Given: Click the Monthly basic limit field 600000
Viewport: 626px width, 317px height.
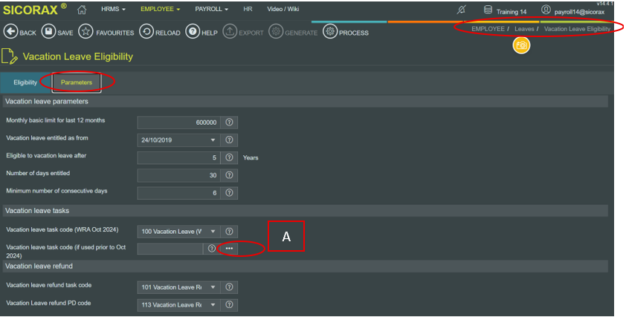Looking at the screenshot, I should click(179, 122).
